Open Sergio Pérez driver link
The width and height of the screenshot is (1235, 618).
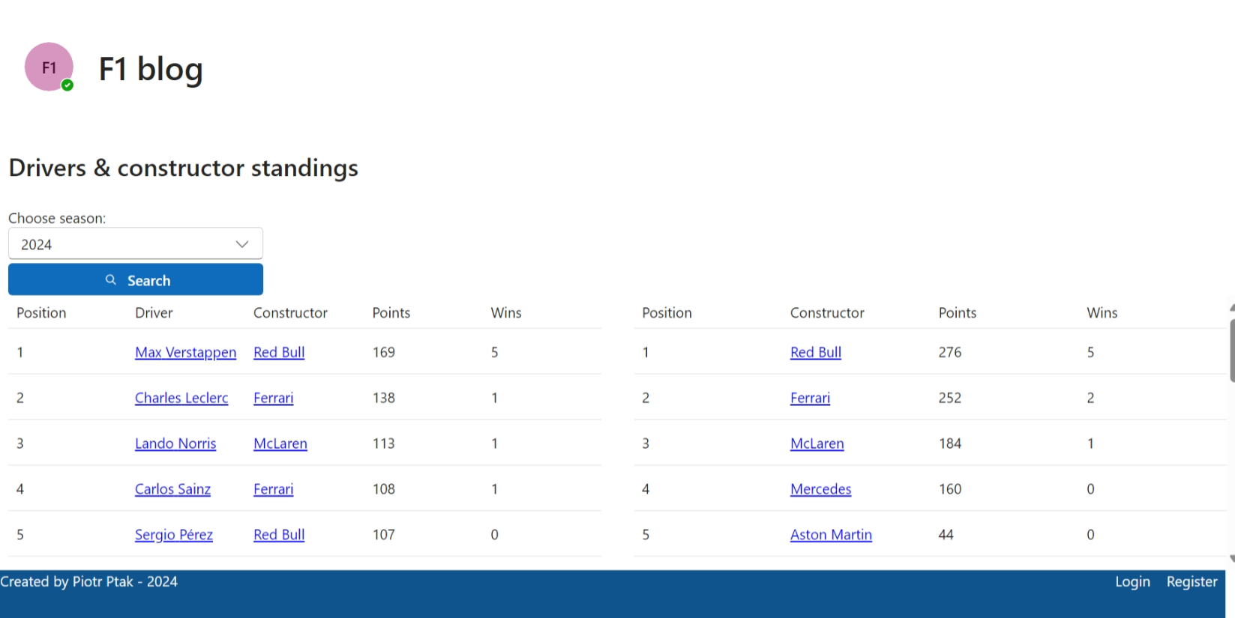tap(174, 535)
